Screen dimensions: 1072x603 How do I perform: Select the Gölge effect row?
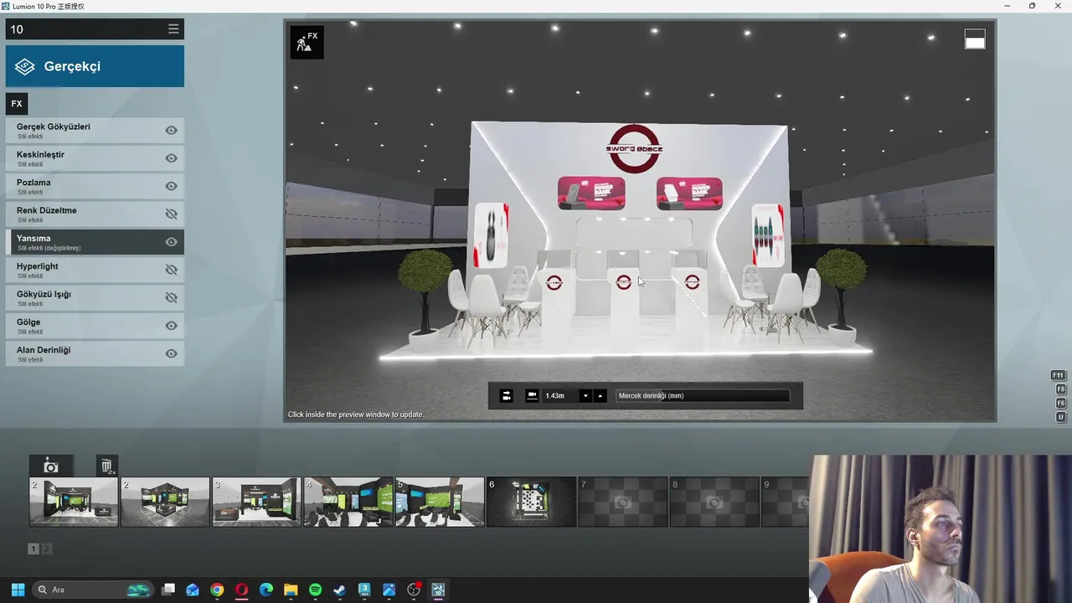[x=95, y=326]
